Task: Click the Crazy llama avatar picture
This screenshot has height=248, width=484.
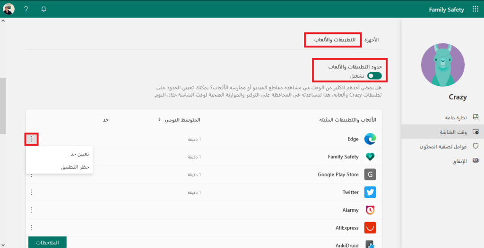Action: [442, 65]
